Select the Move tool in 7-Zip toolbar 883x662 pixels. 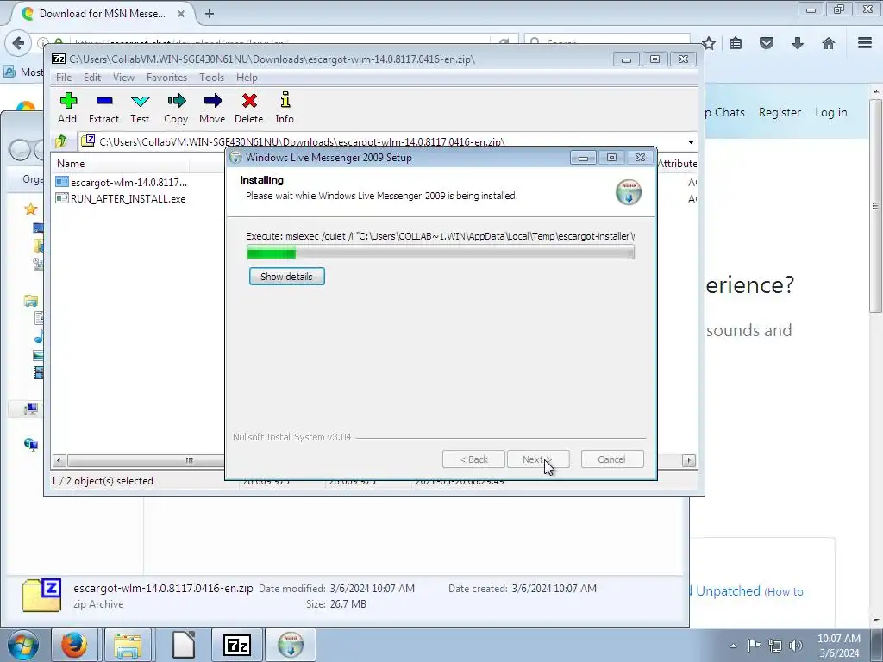tap(212, 108)
